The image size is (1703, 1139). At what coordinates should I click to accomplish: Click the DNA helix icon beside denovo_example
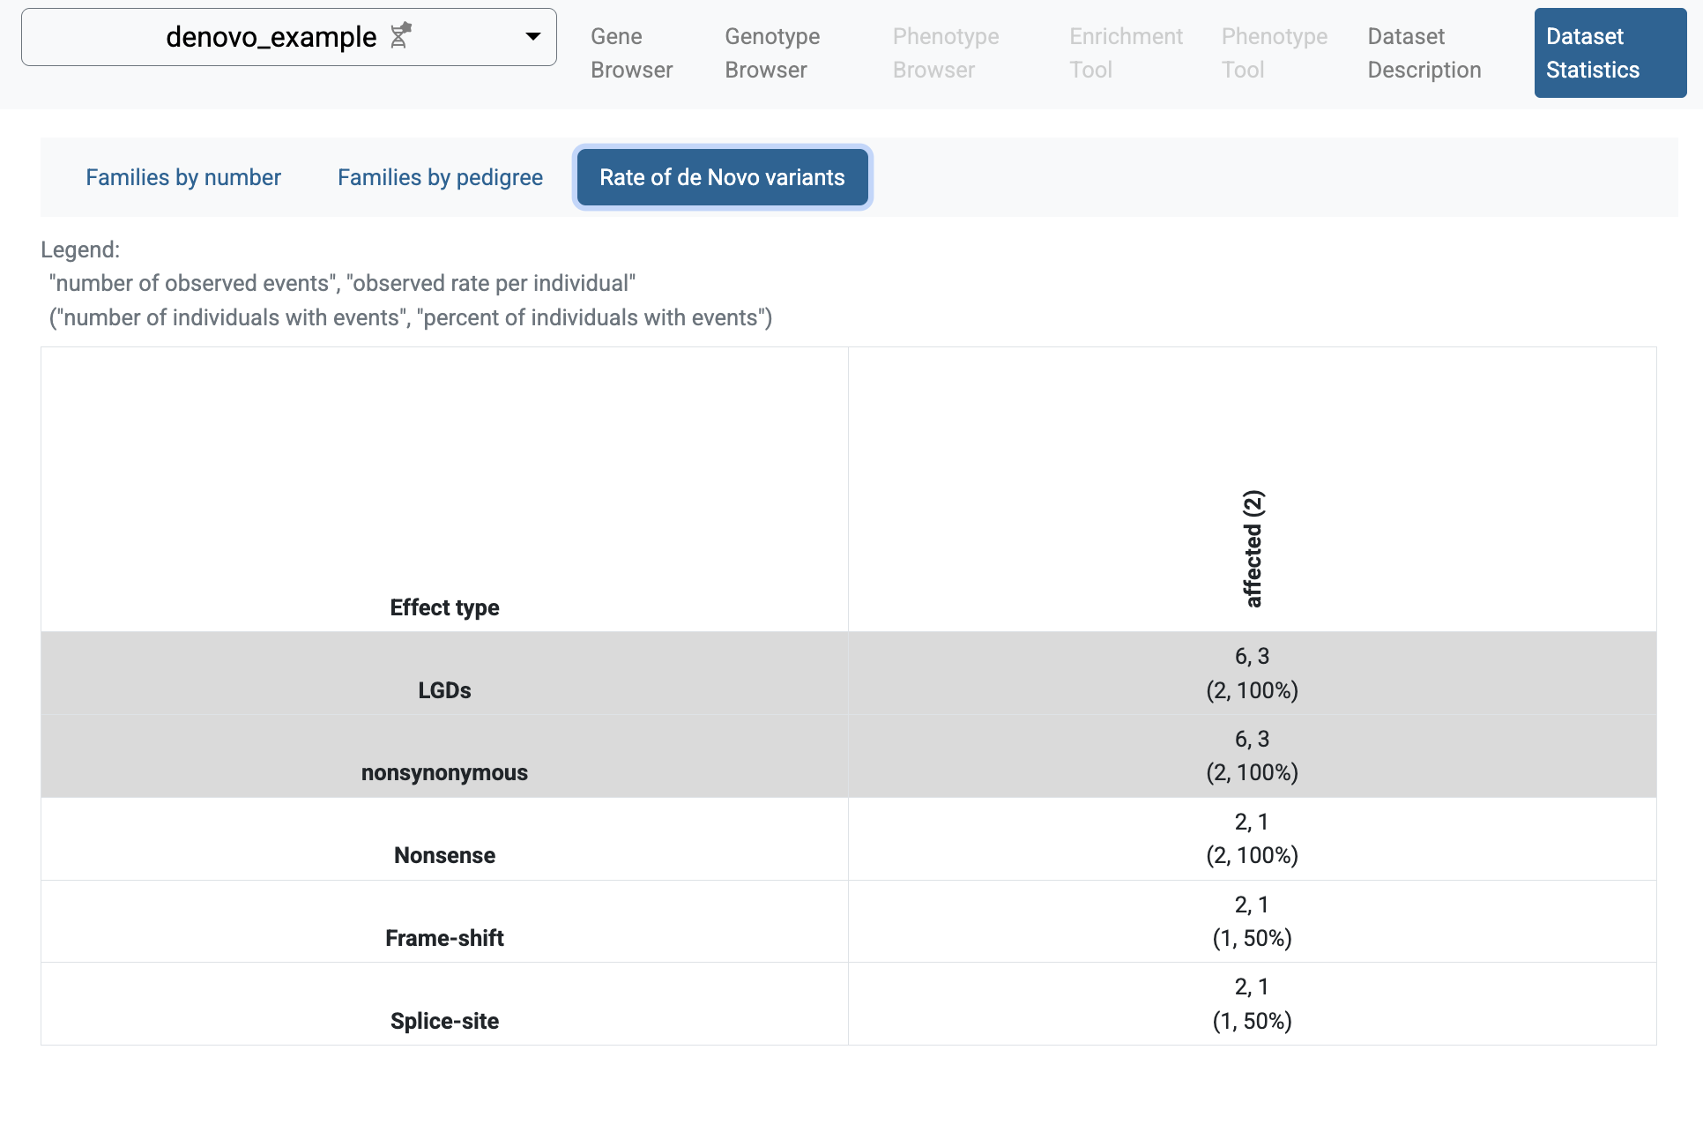399,36
